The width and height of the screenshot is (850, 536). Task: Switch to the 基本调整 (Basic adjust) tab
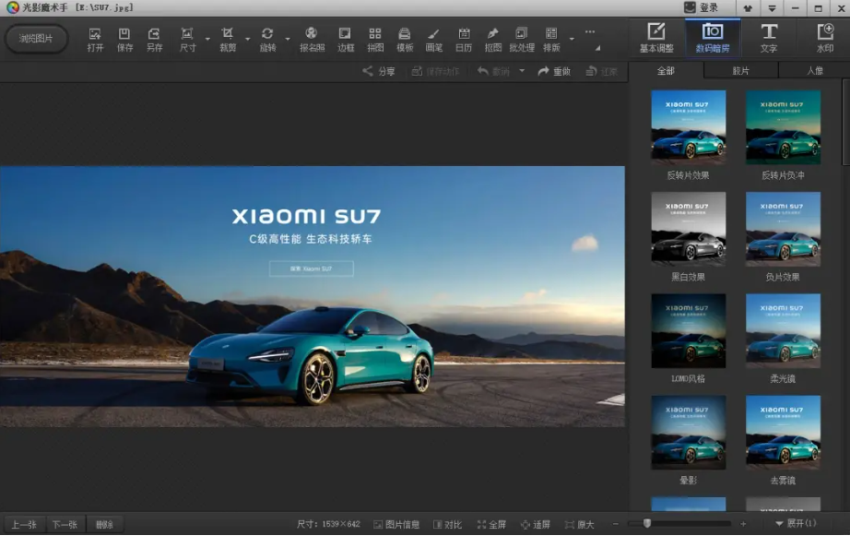point(656,38)
